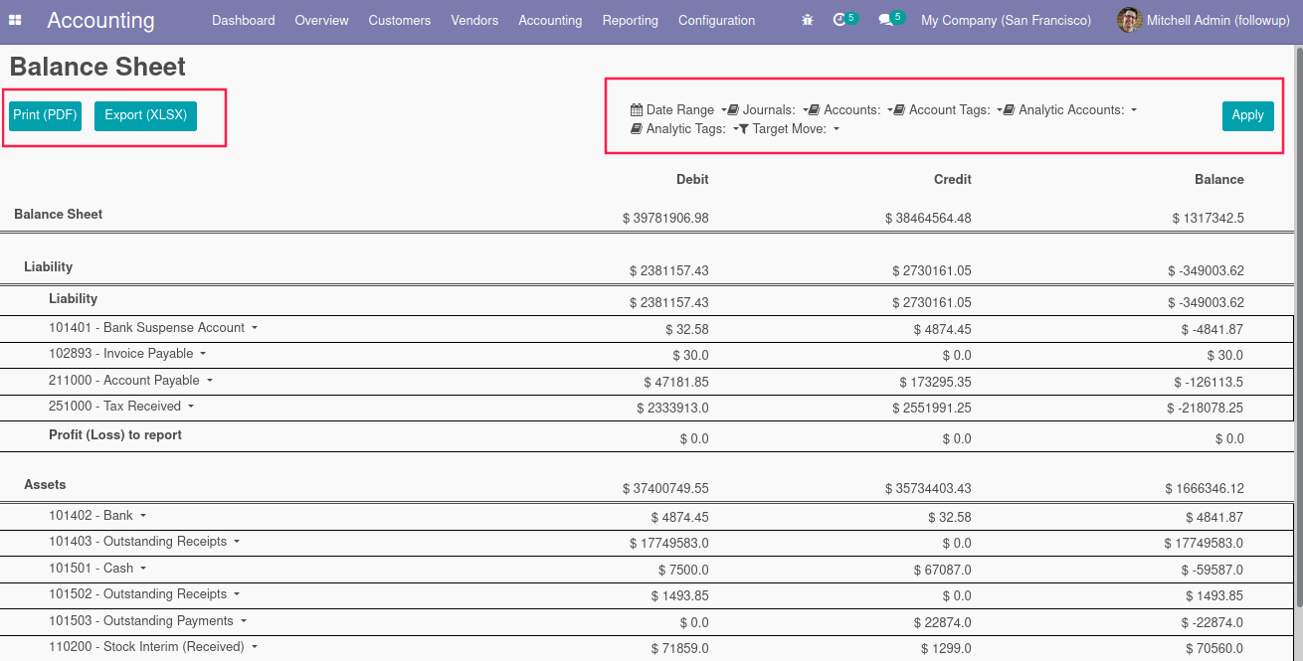Open the conversations chat bubble icon
This screenshot has height=661, width=1303.
[x=885, y=20]
